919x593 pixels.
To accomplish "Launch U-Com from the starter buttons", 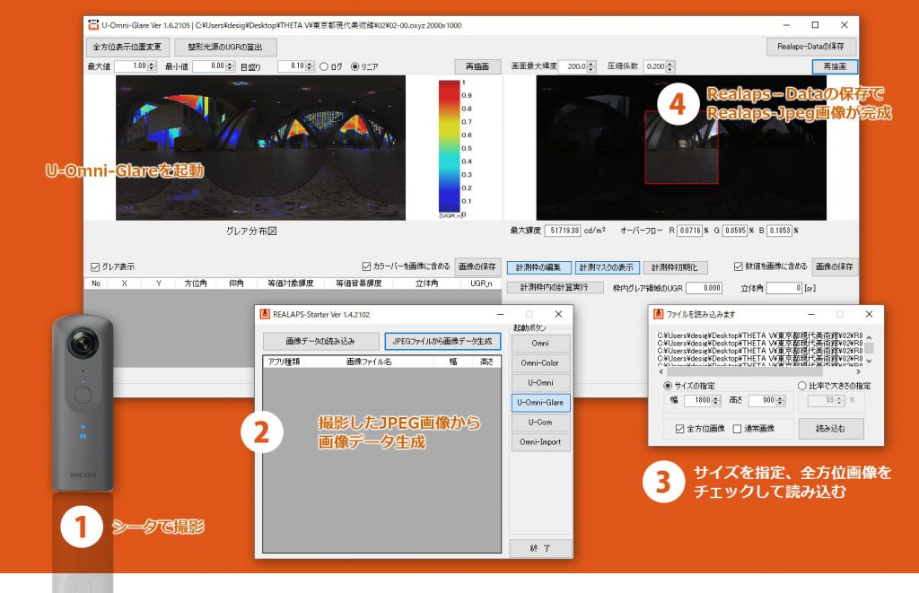I will (540, 423).
